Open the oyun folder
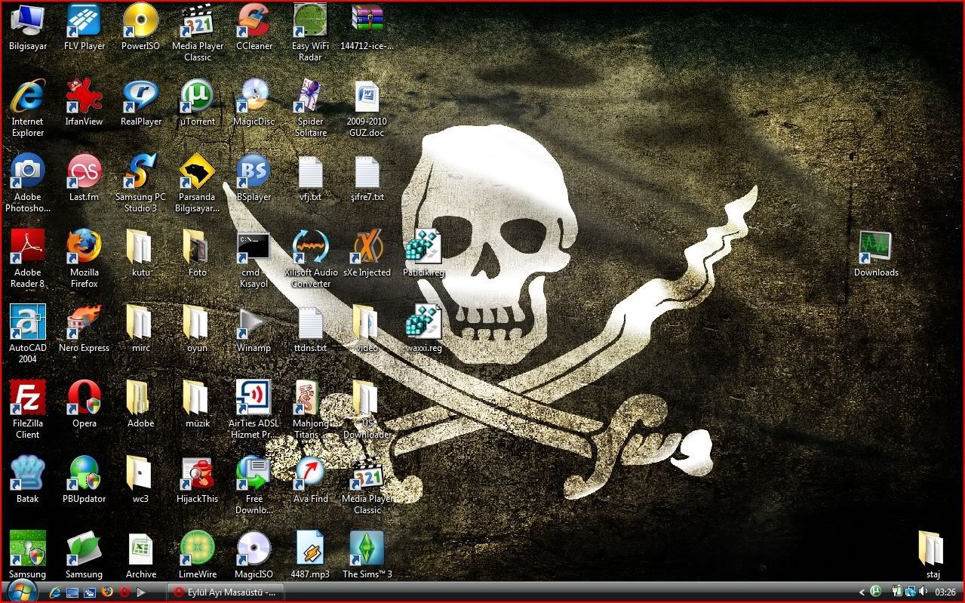 (198, 329)
